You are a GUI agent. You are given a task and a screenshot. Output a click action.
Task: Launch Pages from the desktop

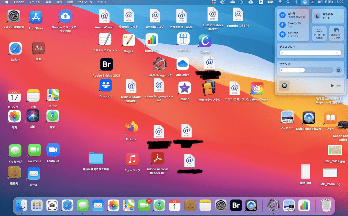[x=128, y=40]
